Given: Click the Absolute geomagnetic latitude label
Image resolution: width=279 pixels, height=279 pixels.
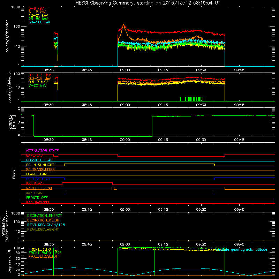Looking at the screenshot, I should point(241,249).
